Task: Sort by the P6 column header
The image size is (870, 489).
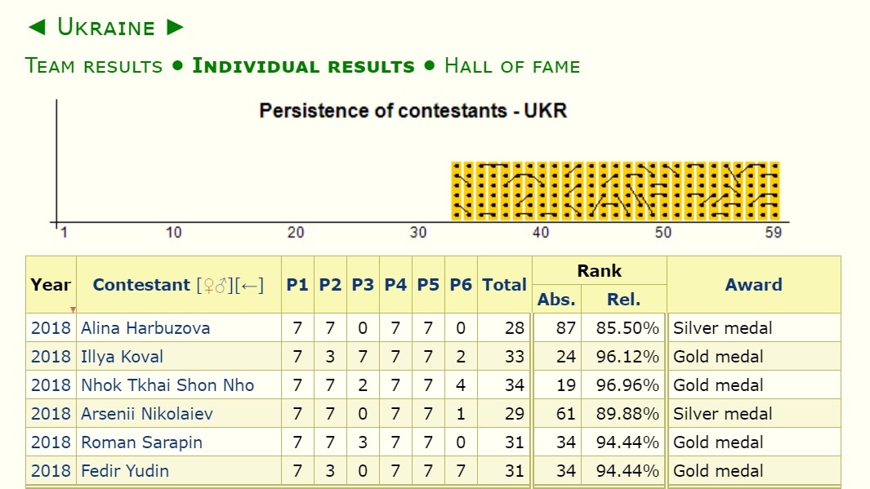Action: pyautogui.click(x=461, y=285)
